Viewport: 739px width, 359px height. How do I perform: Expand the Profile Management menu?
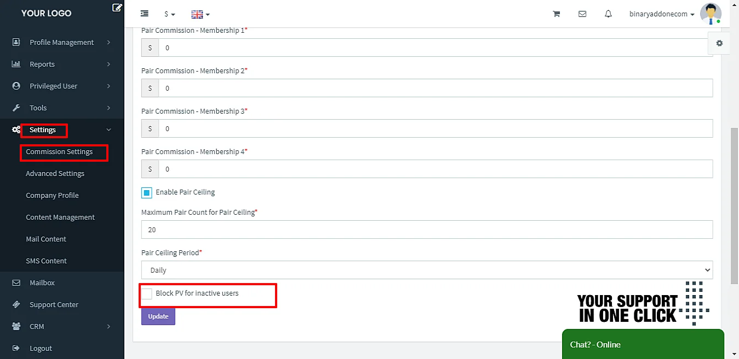pyautogui.click(x=62, y=42)
